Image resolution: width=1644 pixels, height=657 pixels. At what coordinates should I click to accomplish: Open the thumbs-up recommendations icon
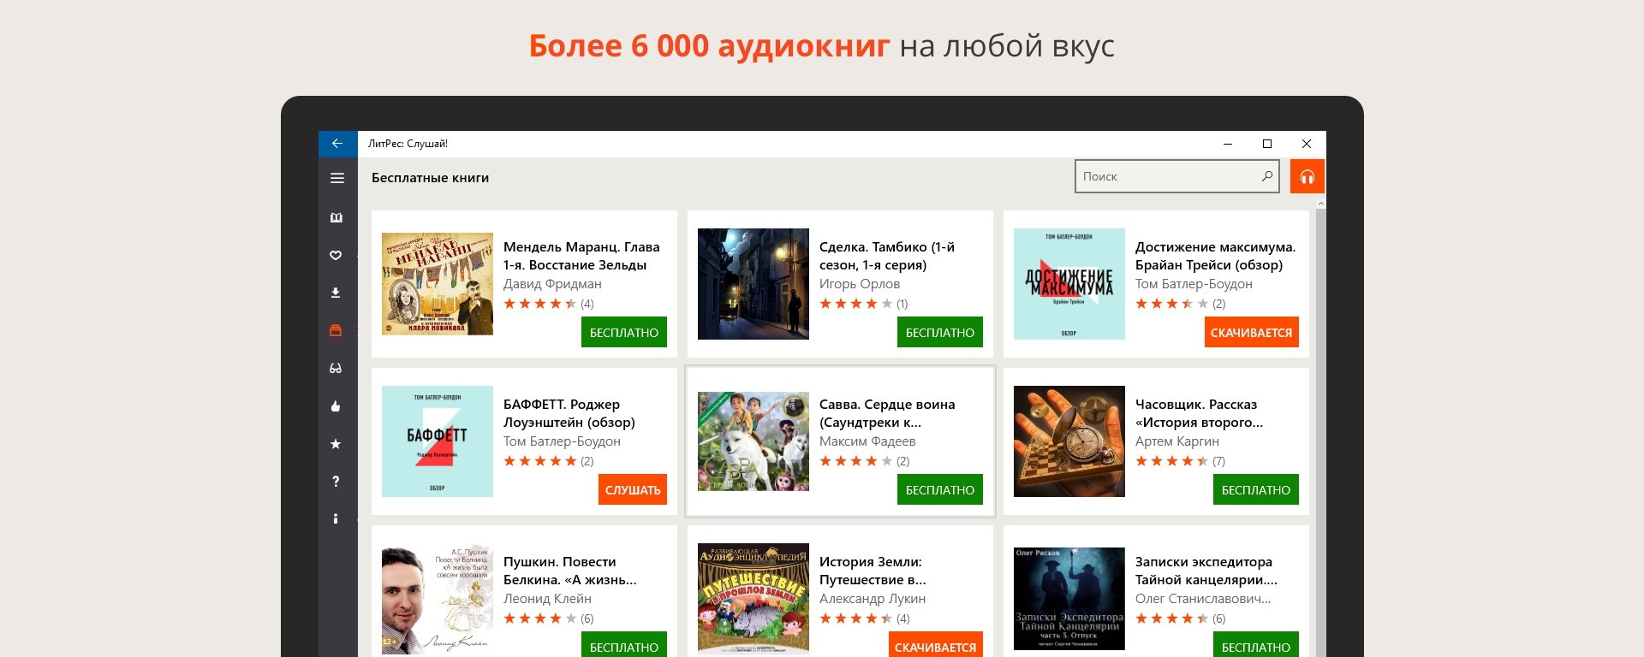tap(337, 405)
